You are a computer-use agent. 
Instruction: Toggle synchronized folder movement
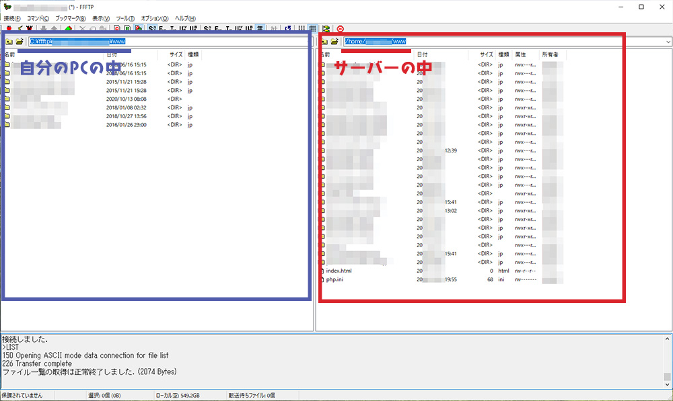(326, 29)
